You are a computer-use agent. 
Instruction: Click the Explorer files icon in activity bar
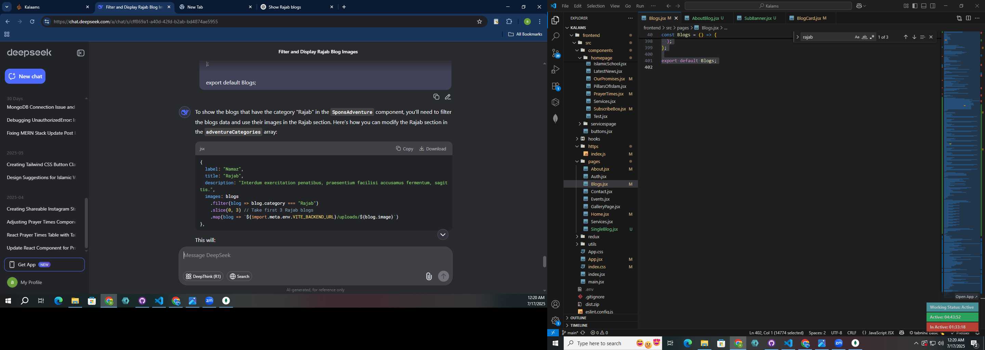tap(555, 20)
